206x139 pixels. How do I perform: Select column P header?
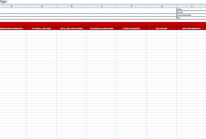(x=13, y=6)
